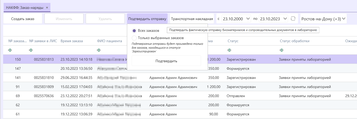Viewport: 357px width, 119px height.
Task: Click Зарегистрирован status in row 141
Action: [241, 78]
